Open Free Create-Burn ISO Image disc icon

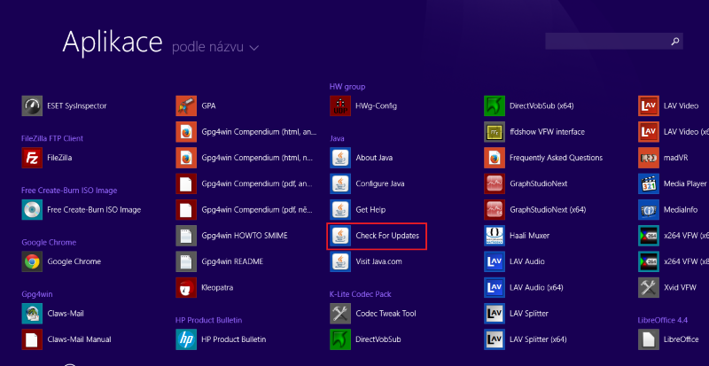pos(32,210)
